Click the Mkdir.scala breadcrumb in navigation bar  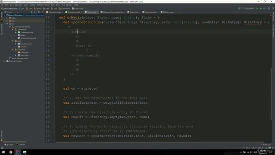click(x=77, y=9)
